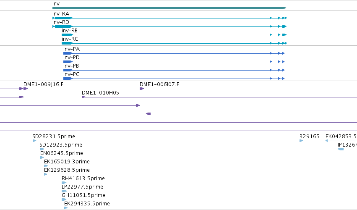Select the inv-PA protein label
357x210 pixels.
71,49
